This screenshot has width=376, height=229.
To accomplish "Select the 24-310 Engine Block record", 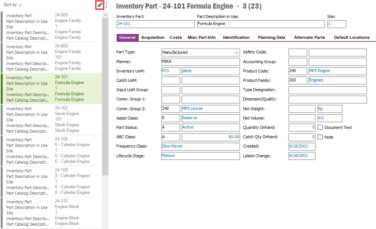I will [52, 213].
